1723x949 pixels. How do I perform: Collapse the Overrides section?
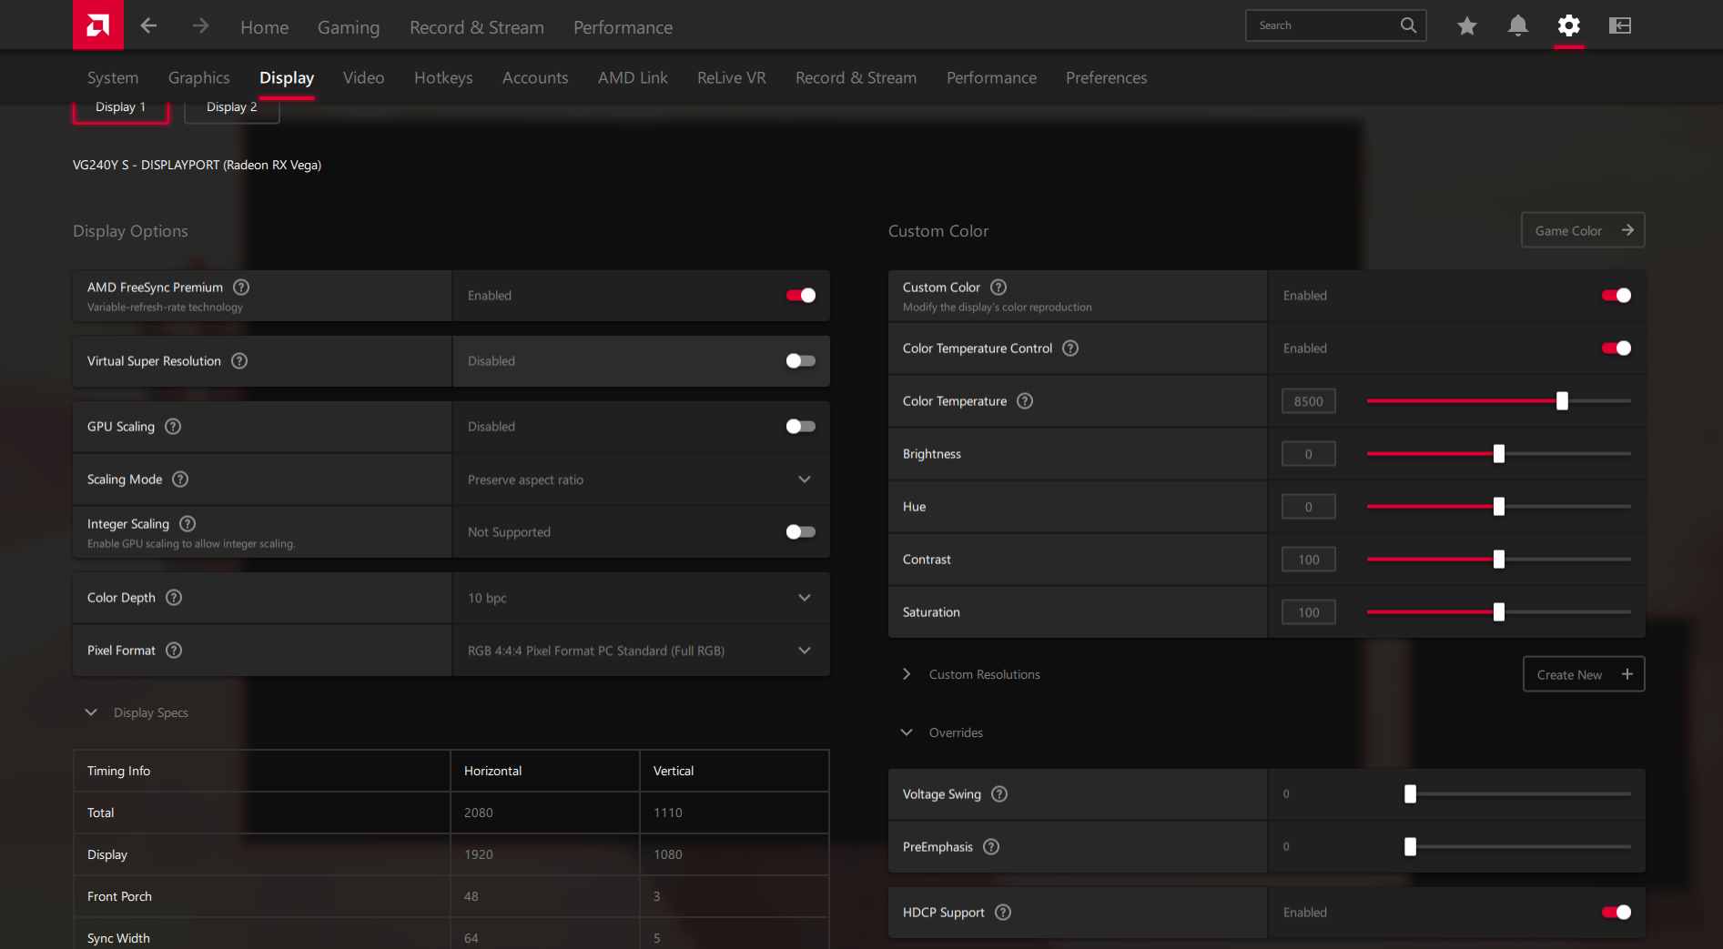(x=907, y=732)
